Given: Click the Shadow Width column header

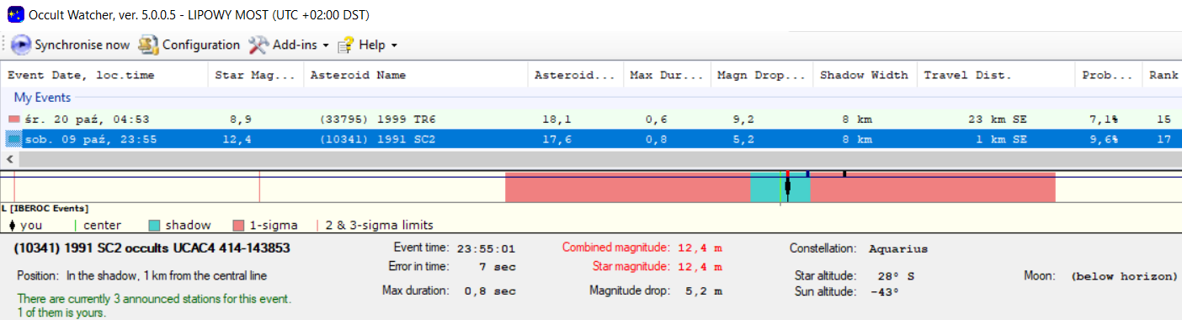Looking at the screenshot, I should point(865,75).
